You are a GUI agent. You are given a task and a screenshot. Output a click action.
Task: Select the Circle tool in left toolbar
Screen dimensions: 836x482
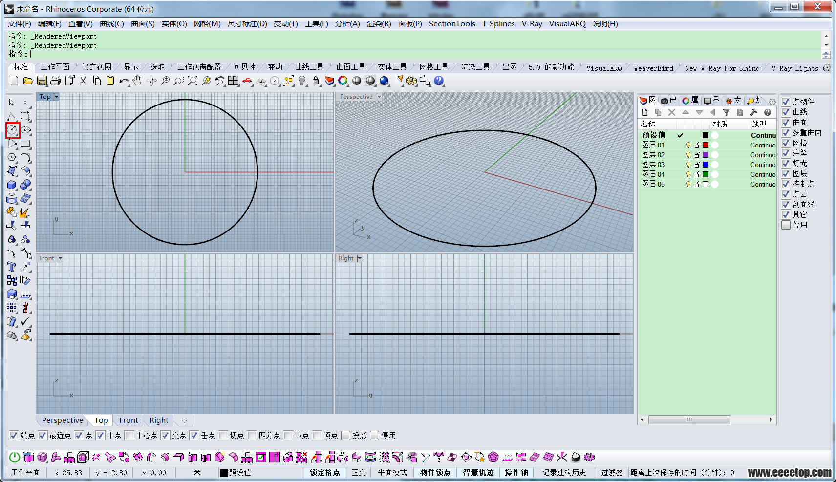[x=12, y=130]
